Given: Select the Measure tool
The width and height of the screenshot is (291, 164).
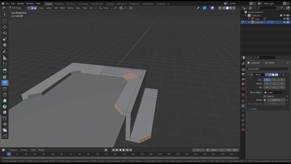Looking at the screenshot, I should (x=5, y=58).
